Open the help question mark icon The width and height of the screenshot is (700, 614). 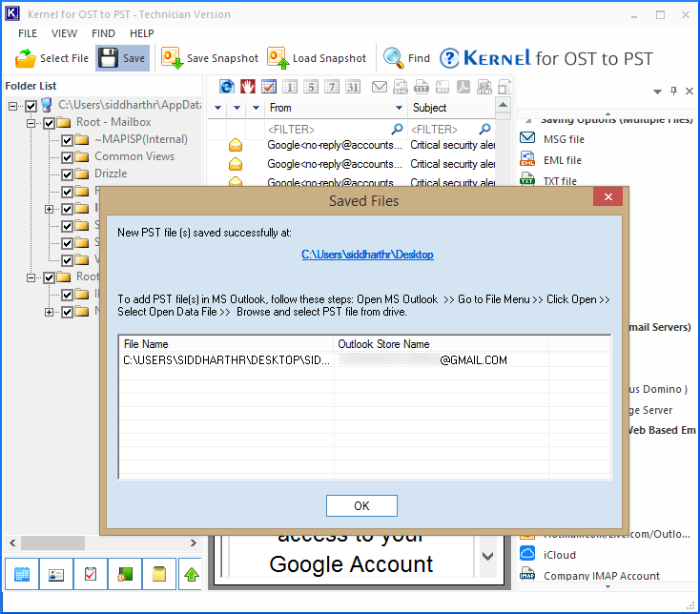(x=449, y=58)
